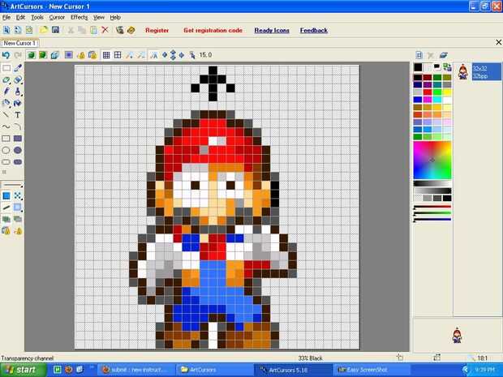
Task: Click Get registration code link
Action: coord(213,31)
